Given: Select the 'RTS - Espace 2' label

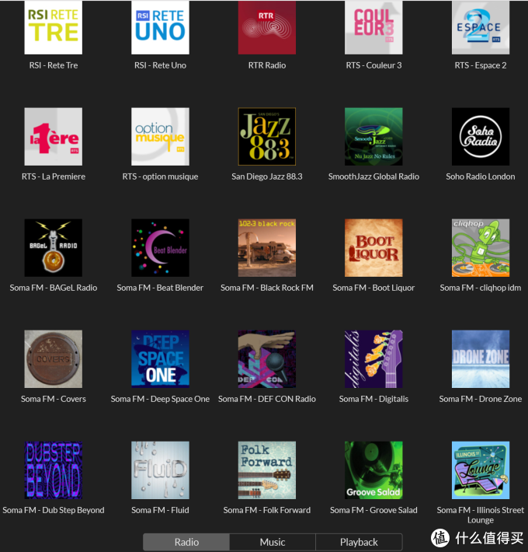Looking at the screenshot, I should [x=481, y=65].
